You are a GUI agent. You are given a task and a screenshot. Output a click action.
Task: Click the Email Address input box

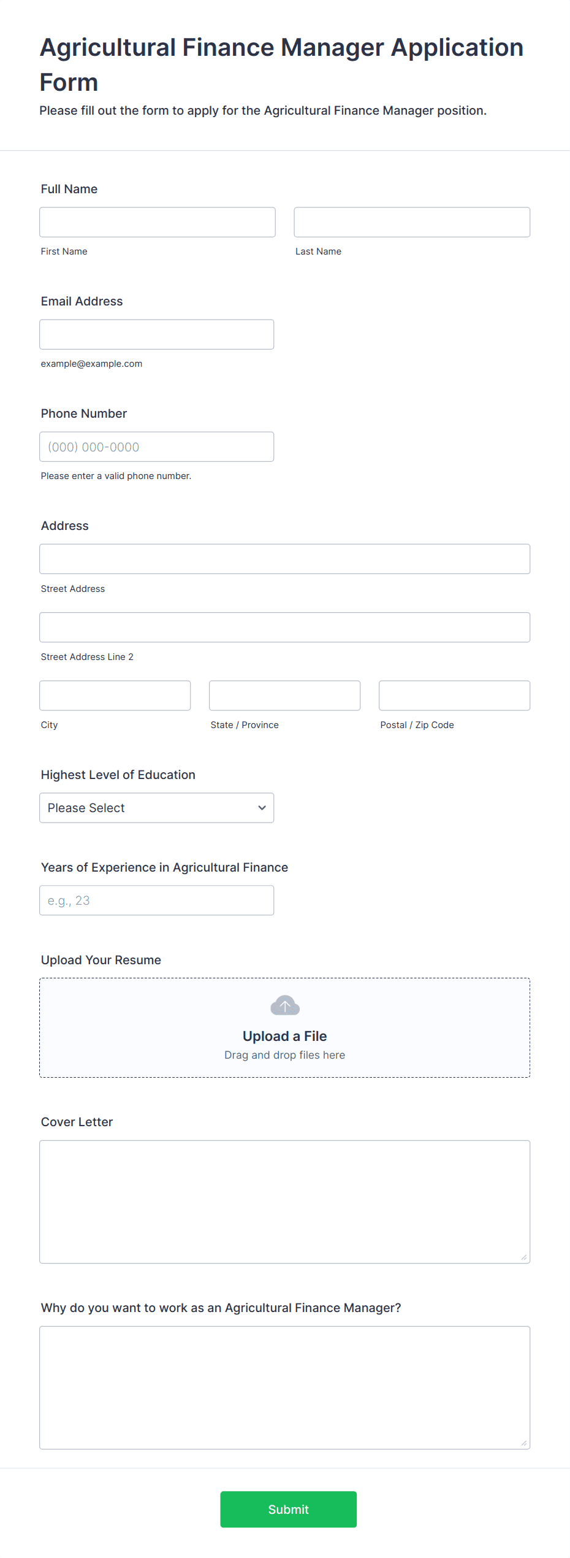tap(157, 334)
